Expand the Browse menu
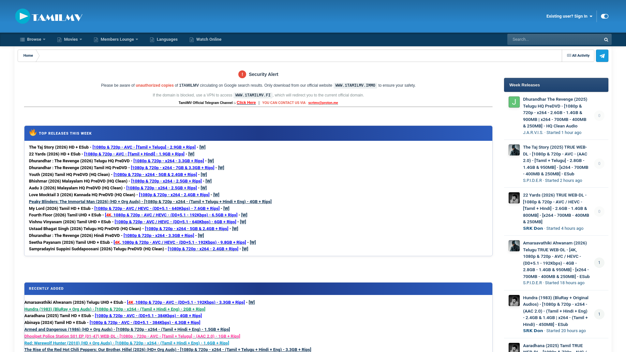Screen dimensions: 626x352 pos(33,39)
